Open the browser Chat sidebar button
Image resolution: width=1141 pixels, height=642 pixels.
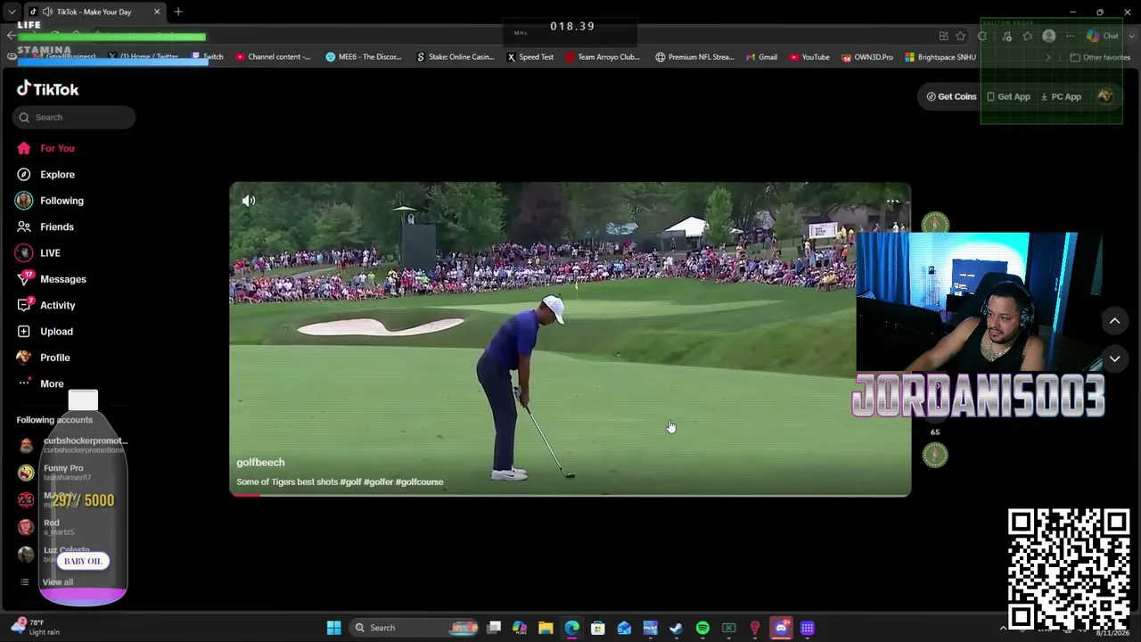[1104, 36]
